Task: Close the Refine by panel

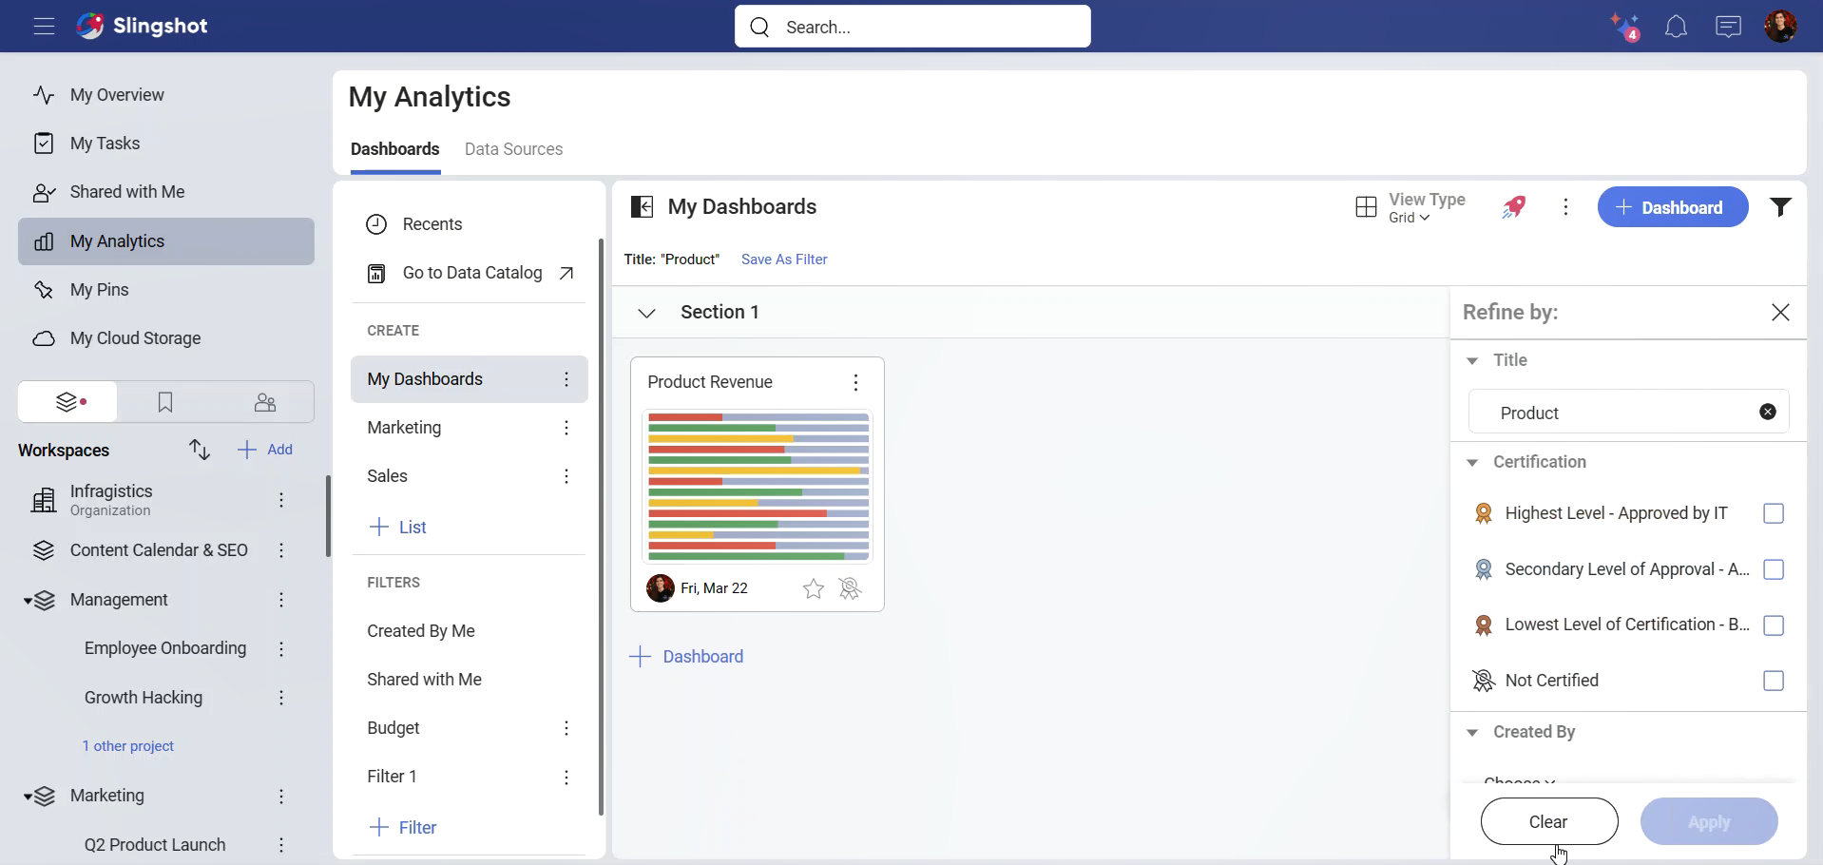Action: pyautogui.click(x=1780, y=313)
